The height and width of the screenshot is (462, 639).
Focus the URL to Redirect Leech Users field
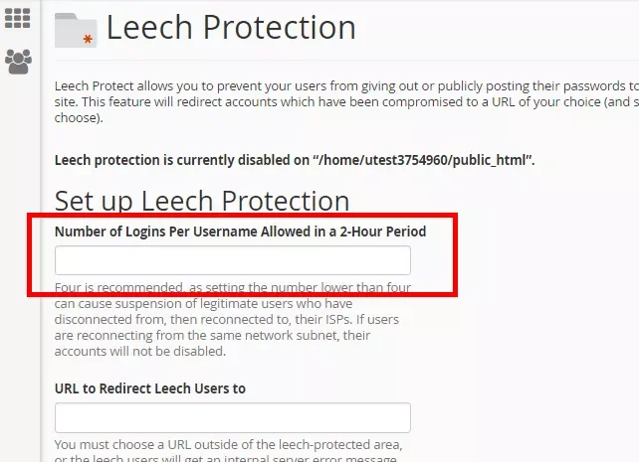tap(233, 417)
